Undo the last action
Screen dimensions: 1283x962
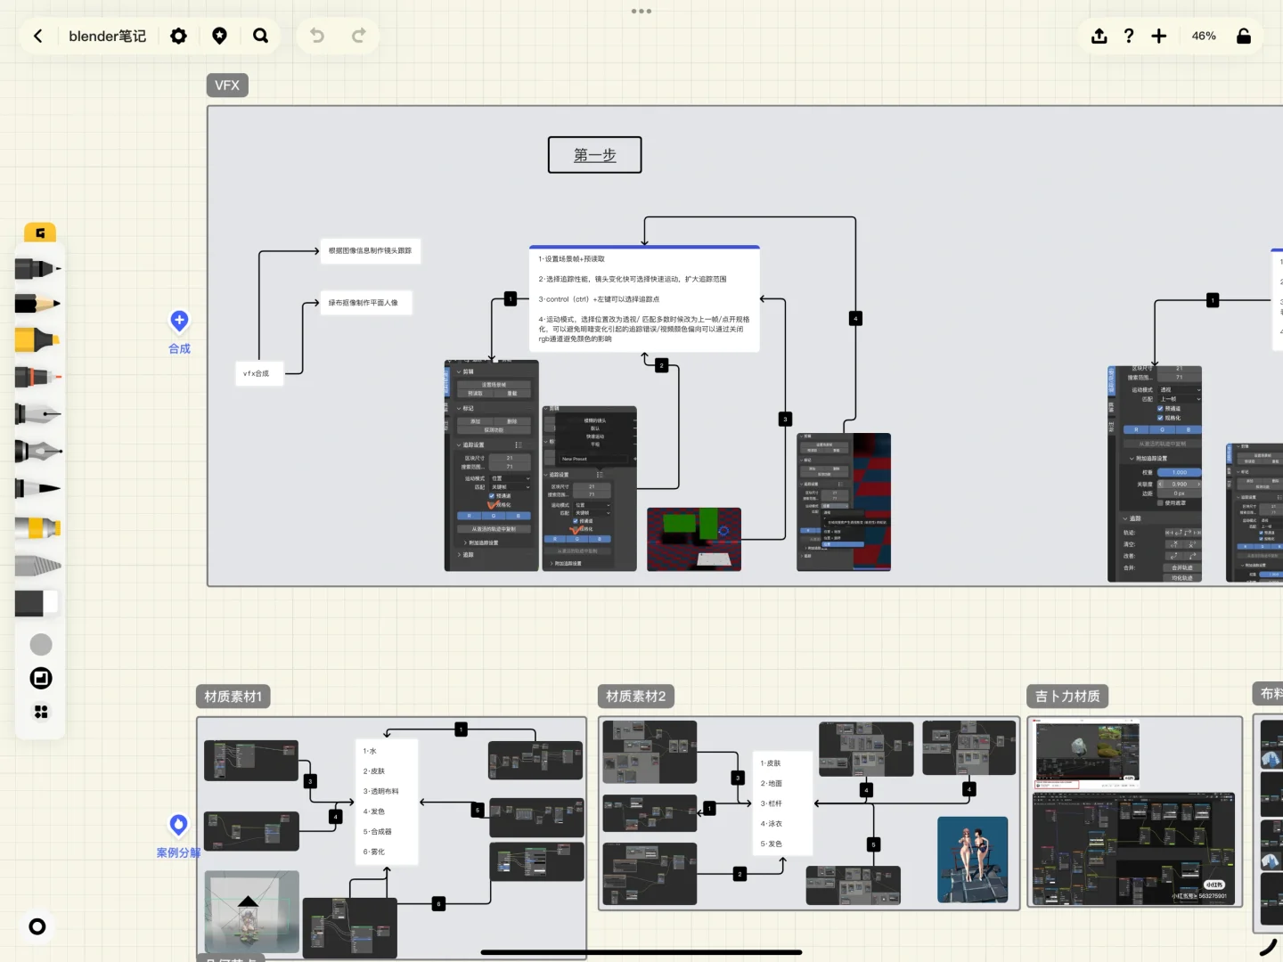tap(317, 36)
